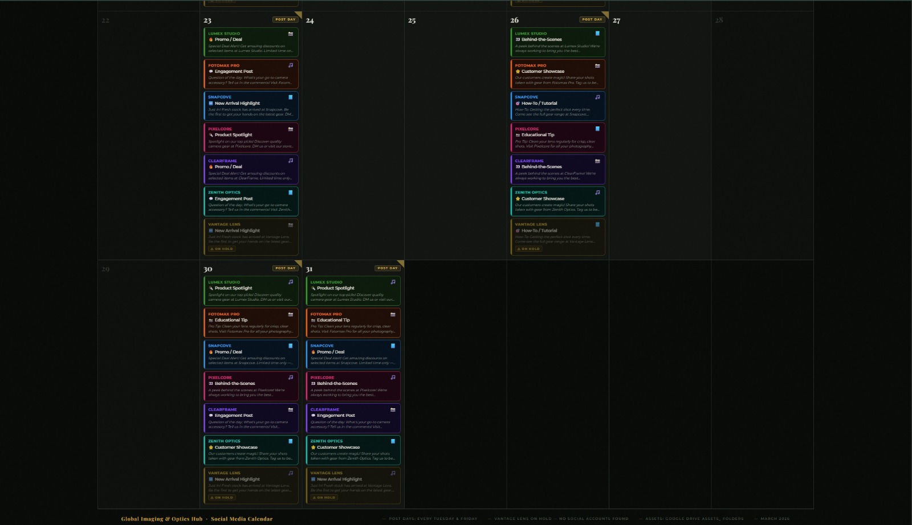Open Clearframe 'Behind-the-Scenes' title on day 26
Screen dimensions: 912x525
(x=541, y=167)
